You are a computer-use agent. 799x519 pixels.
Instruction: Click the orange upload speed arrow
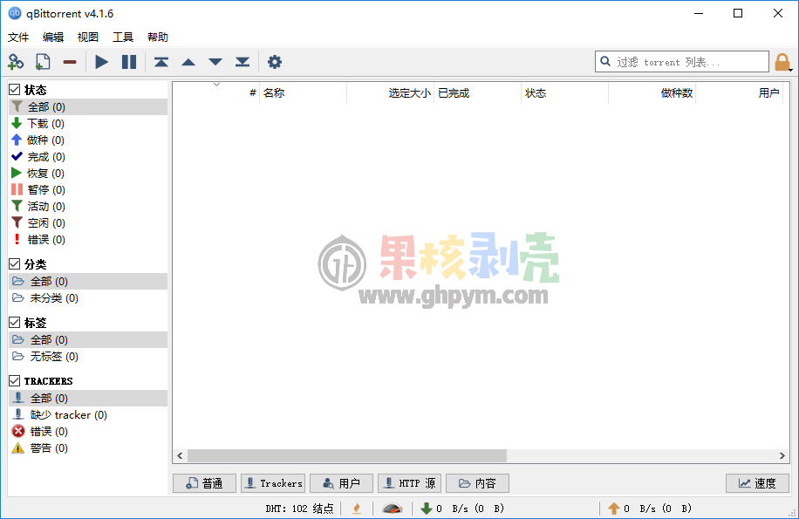pos(614,509)
